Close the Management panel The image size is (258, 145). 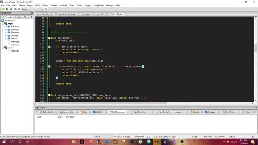[x=32, y=13]
